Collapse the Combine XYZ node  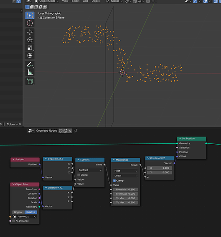148,158
